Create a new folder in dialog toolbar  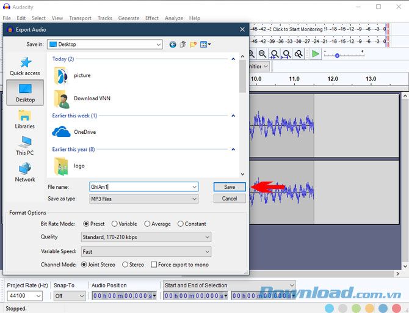193,45
